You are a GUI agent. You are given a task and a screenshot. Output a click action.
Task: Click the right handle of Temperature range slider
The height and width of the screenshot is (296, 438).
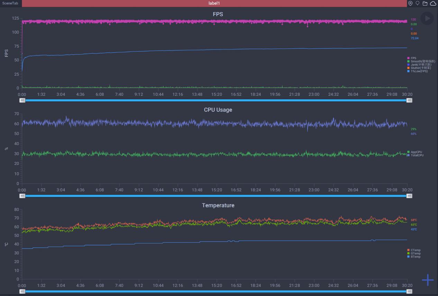(409, 292)
